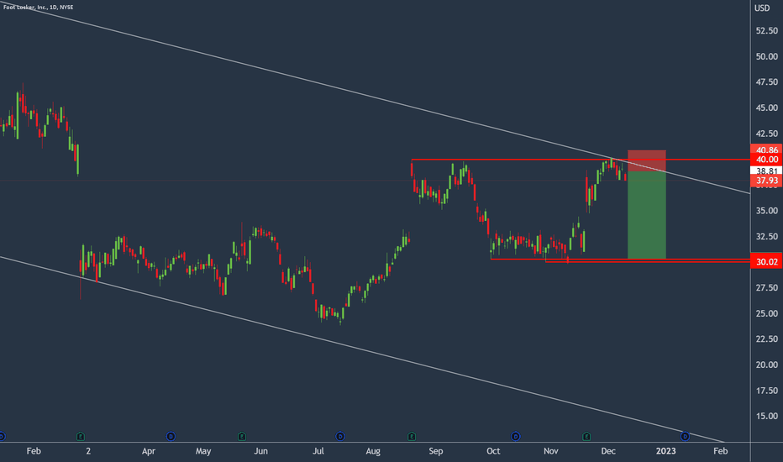Screen dimensions: 783x462
Task: Click the 25.00 price axis label
Action: click(766, 313)
